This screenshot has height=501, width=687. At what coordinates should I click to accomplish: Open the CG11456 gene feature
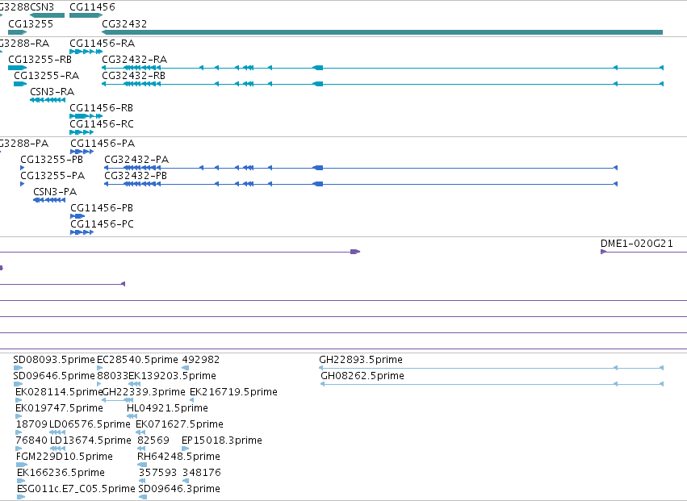86,15
